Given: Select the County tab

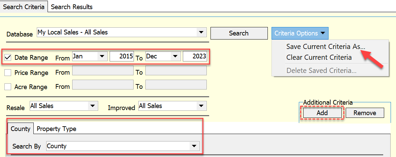Looking at the screenshot, I should pyautogui.click(x=21, y=129).
